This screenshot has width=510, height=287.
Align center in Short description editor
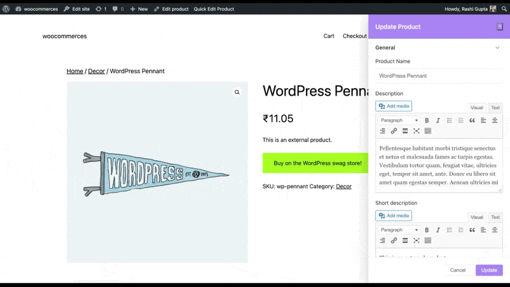pos(495,230)
